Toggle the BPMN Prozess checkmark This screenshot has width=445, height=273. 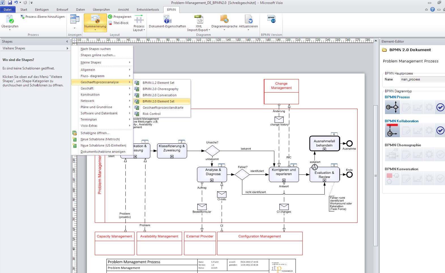click(x=440, y=107)
